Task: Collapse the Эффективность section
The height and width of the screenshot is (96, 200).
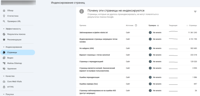Action: (4, 29)
